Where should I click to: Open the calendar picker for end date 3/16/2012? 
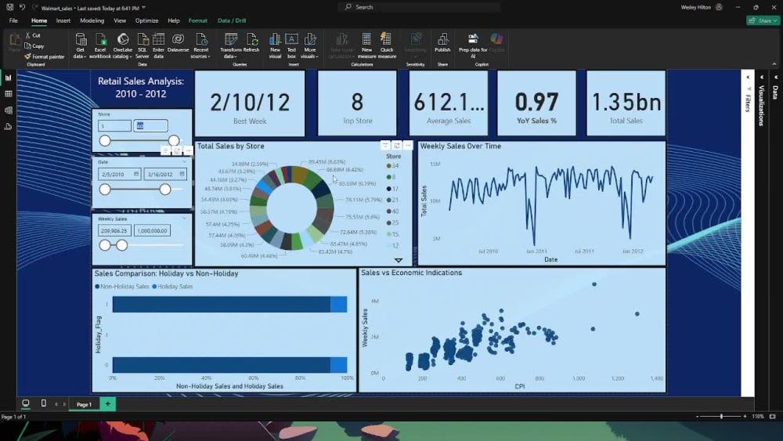(x=182, y=174)
